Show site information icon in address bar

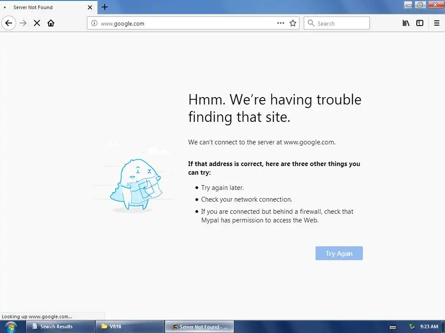94,23
